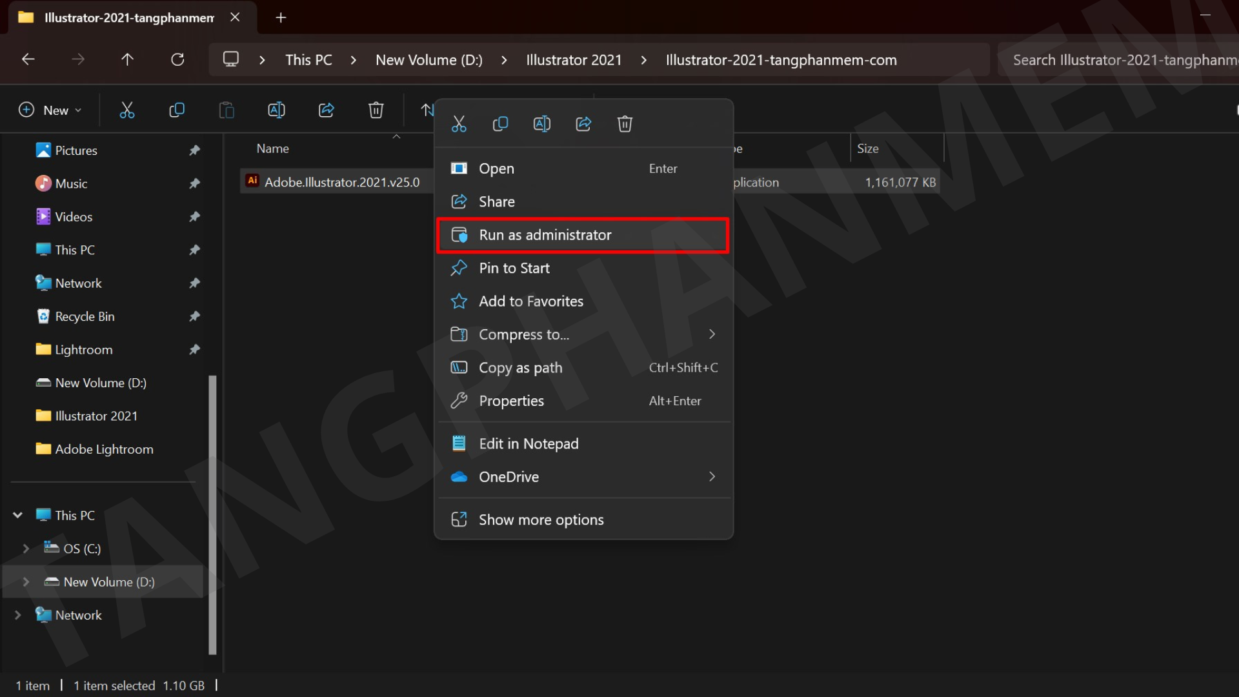Click the chevron after New Volume (D:) in the address bar

coord(504,60)
